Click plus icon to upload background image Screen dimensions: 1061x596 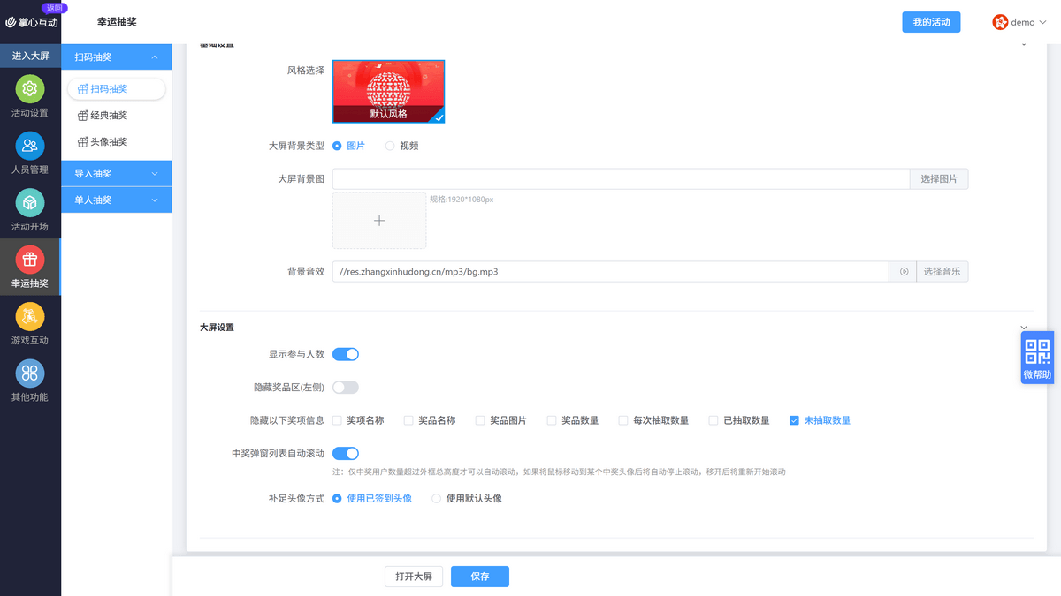click(379, 221)
